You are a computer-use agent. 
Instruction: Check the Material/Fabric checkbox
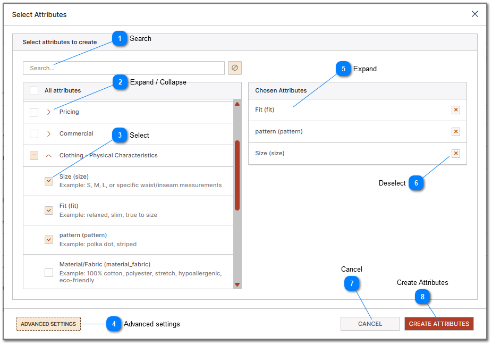[49, 272]
